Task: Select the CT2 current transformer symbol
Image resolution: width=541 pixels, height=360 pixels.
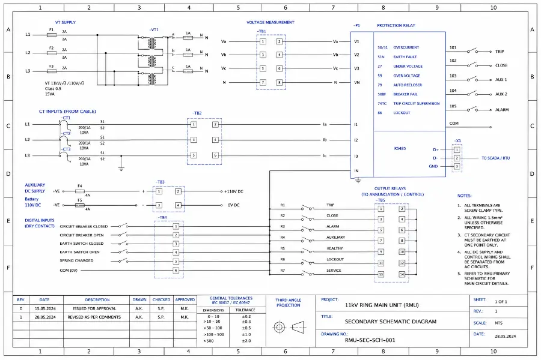Action: tap(64, 141)
